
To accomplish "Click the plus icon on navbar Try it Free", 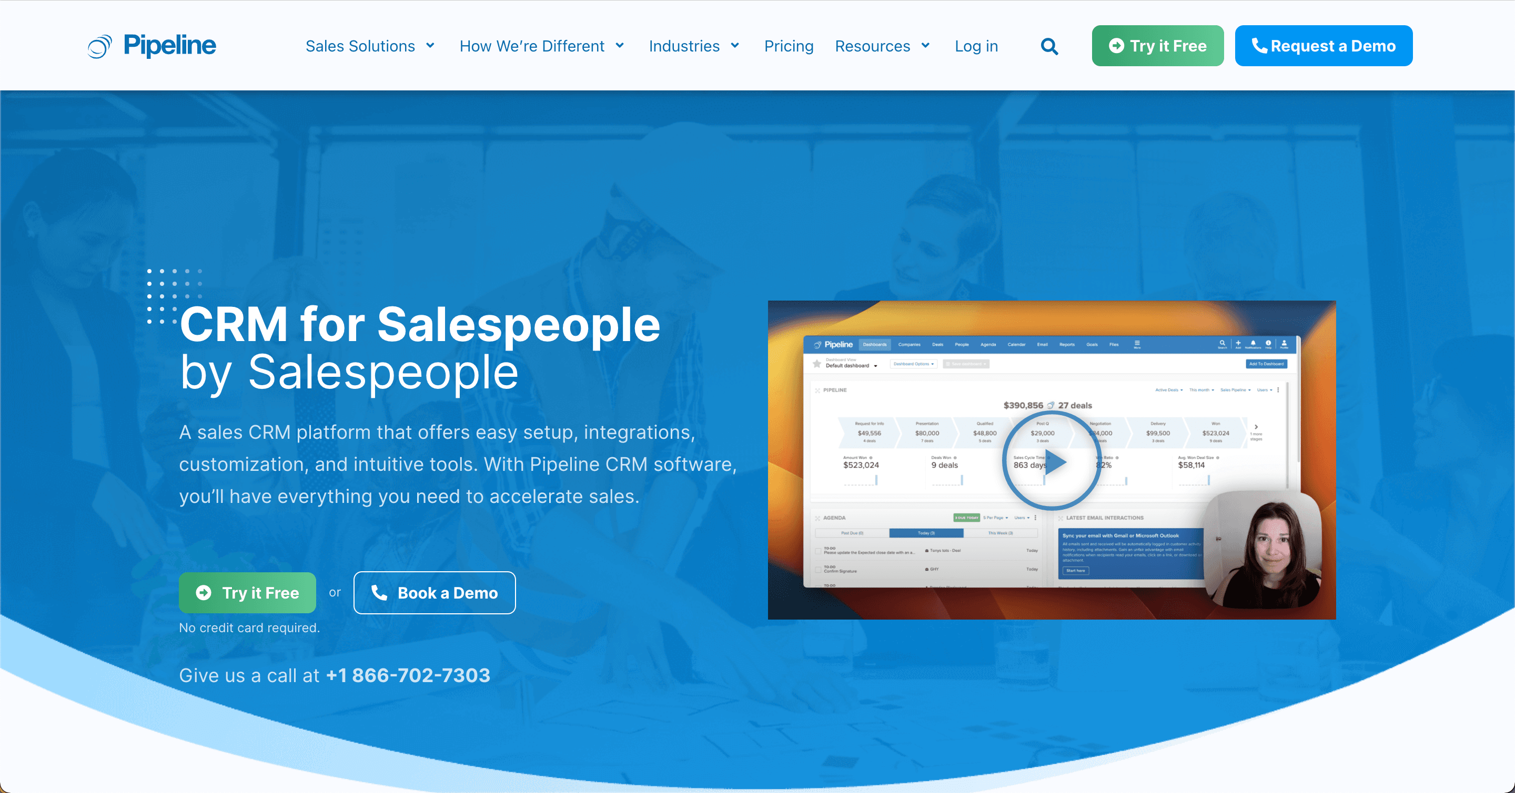I will tap(1116, 45).
